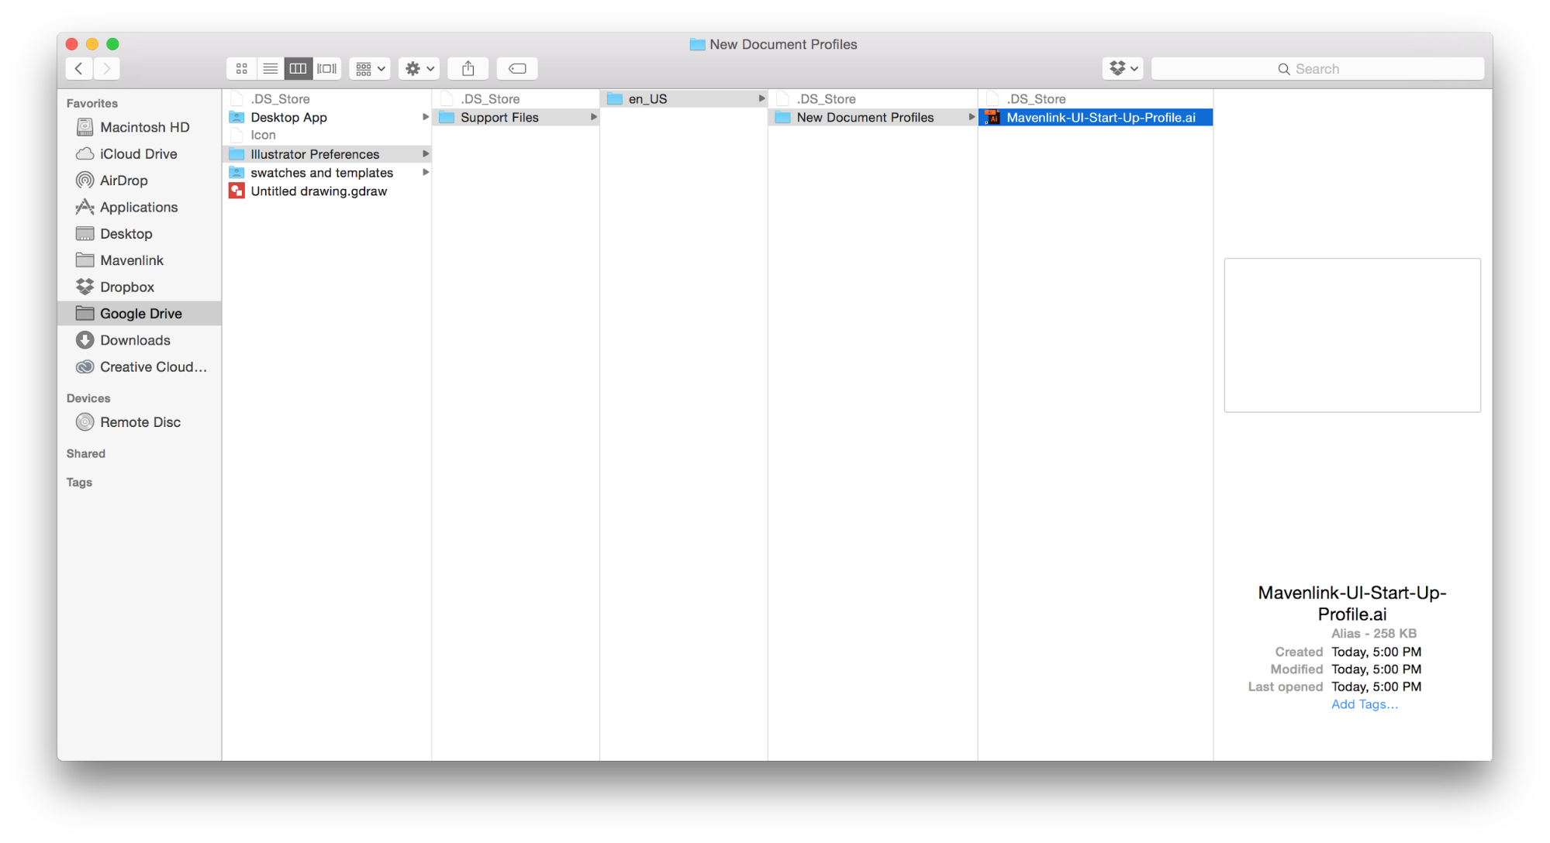Expand en_US folder arrow
The height and width of the screenshot is (843, 1550).
[762, 98]
